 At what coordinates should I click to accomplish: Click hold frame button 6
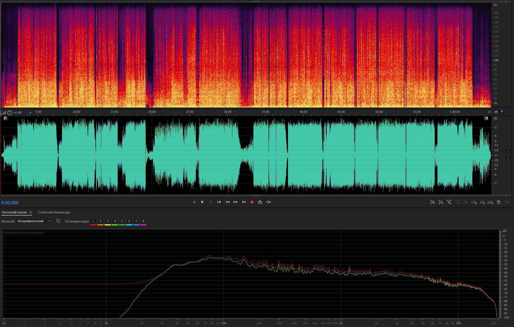pyautogui.click(x=129, y=221)
